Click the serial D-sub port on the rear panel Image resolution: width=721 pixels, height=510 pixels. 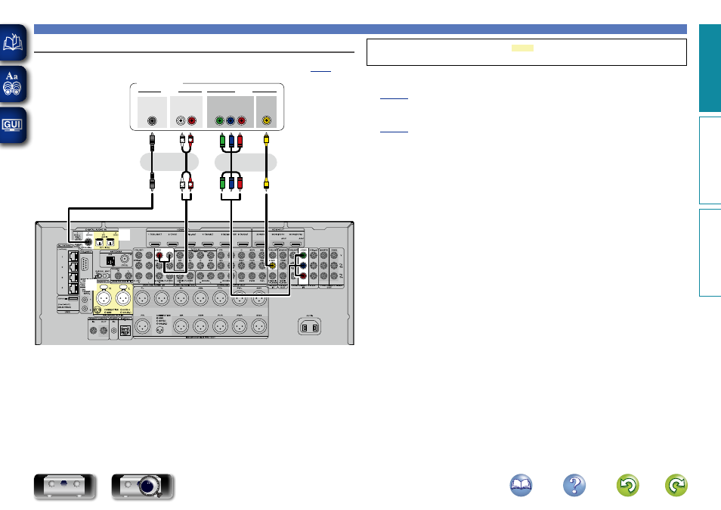[85, 266]
